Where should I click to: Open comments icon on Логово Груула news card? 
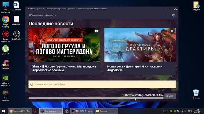pyautogui.click(x=96, y=31)
